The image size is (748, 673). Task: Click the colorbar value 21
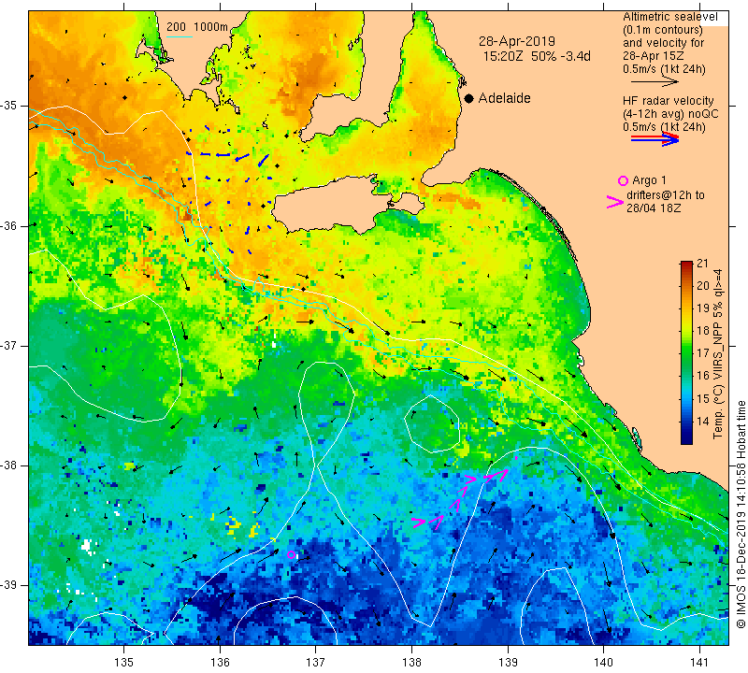coord(703,264)
